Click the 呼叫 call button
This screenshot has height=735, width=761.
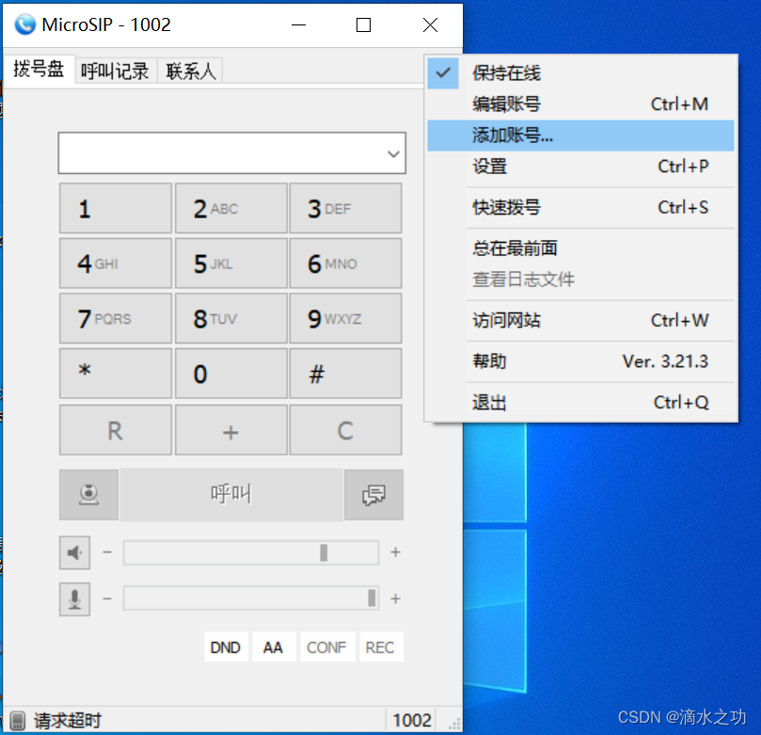coord(231,495)
